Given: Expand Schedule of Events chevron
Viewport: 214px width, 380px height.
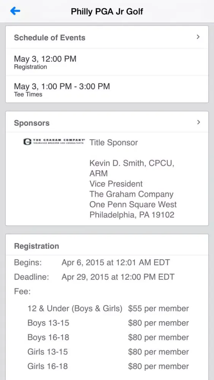Looking at the screenshot, I should click(x=198, y=37).
